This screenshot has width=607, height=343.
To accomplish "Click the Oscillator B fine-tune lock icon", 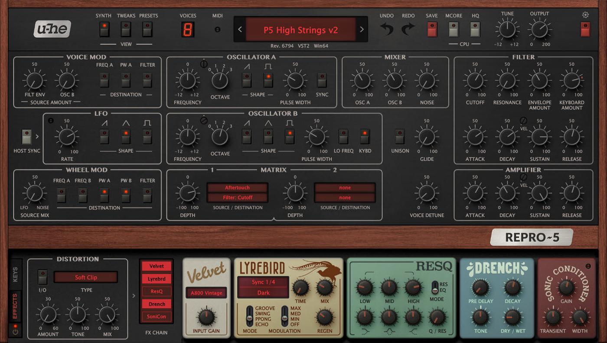I will tap(204, 121).
